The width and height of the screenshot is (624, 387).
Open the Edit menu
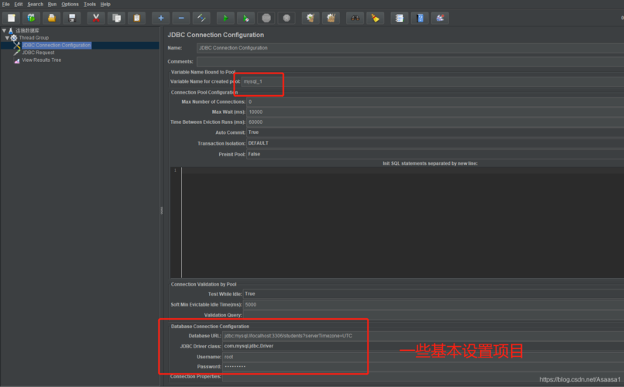tap(19, 5)
